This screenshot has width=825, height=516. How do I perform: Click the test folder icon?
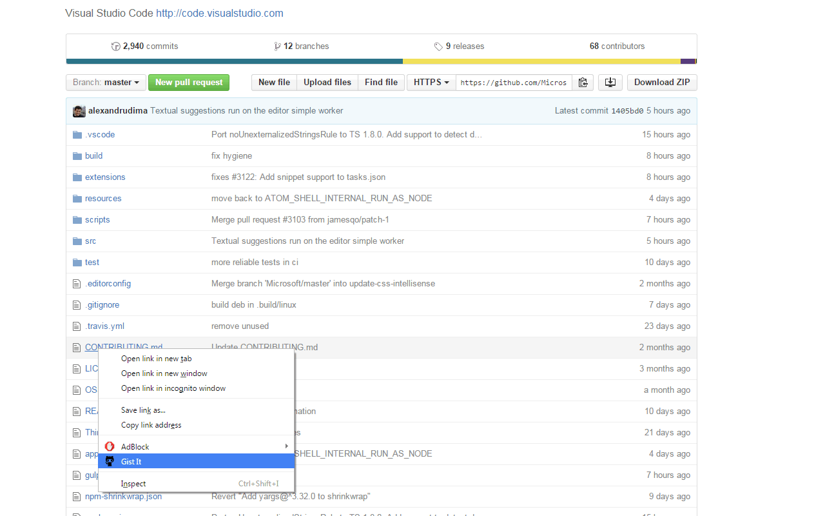click(77, 263)
